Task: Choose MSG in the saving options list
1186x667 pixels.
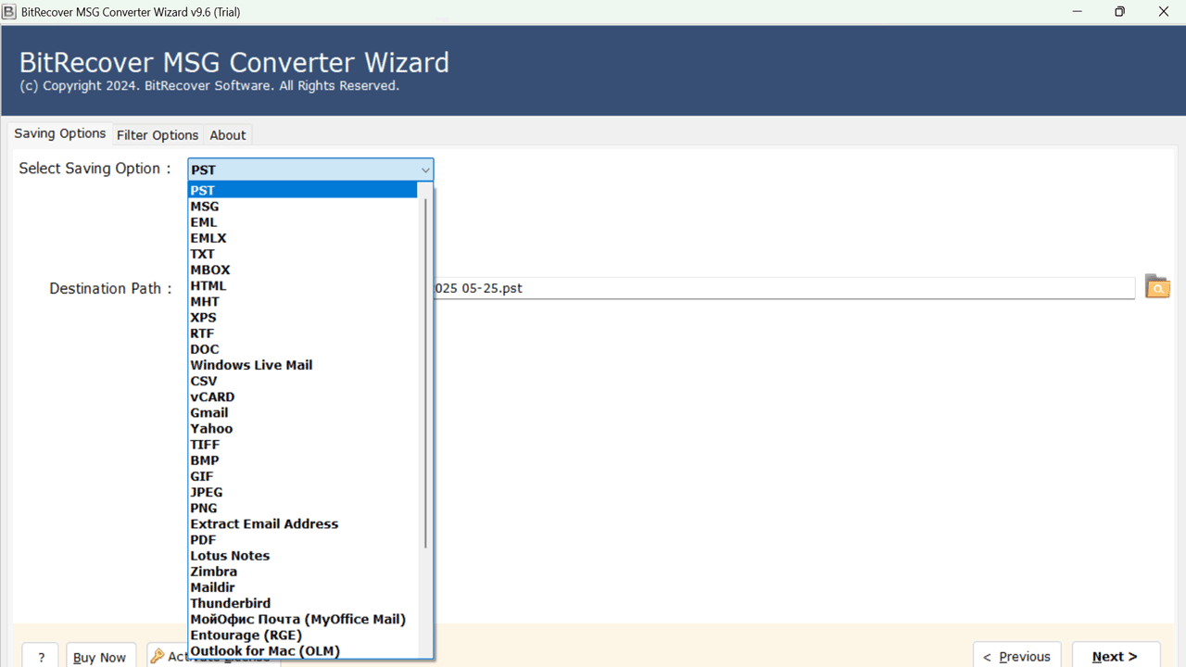Action: [303, 207]
